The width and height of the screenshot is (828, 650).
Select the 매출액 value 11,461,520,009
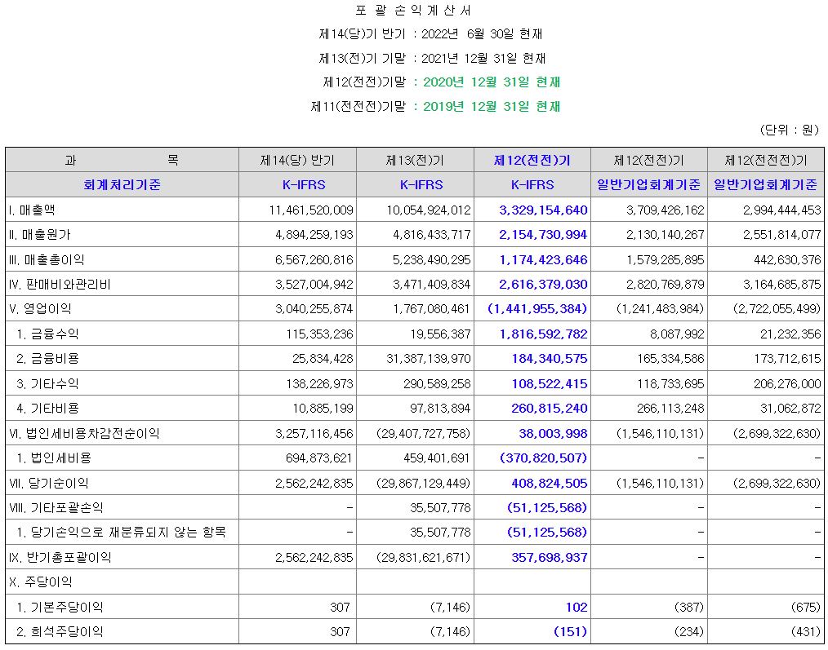tap(311, 210)
